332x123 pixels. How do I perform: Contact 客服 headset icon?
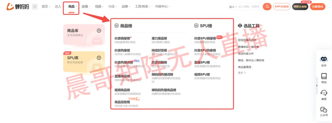pos(324,95)
